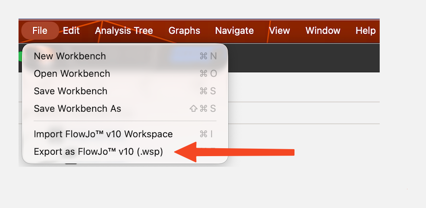Open the Window menu
Viewport: 426px width, 208px height.
[323, 31]
